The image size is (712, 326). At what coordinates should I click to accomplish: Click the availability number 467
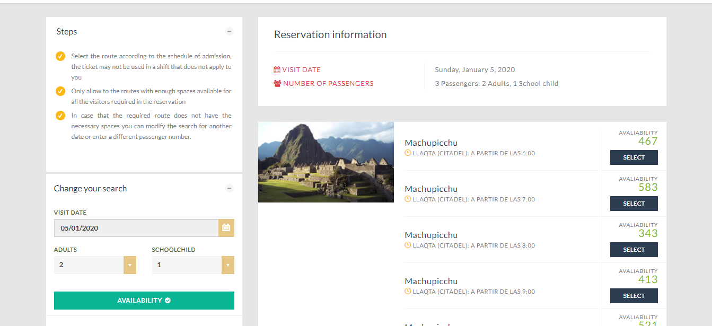point(648,141)
